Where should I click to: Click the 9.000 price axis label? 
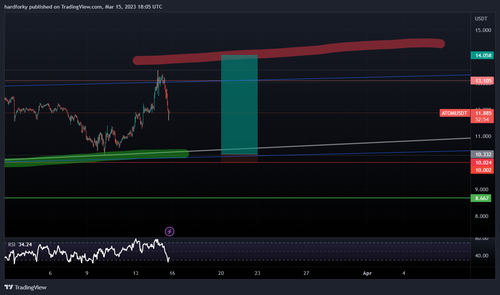(482, 189)
